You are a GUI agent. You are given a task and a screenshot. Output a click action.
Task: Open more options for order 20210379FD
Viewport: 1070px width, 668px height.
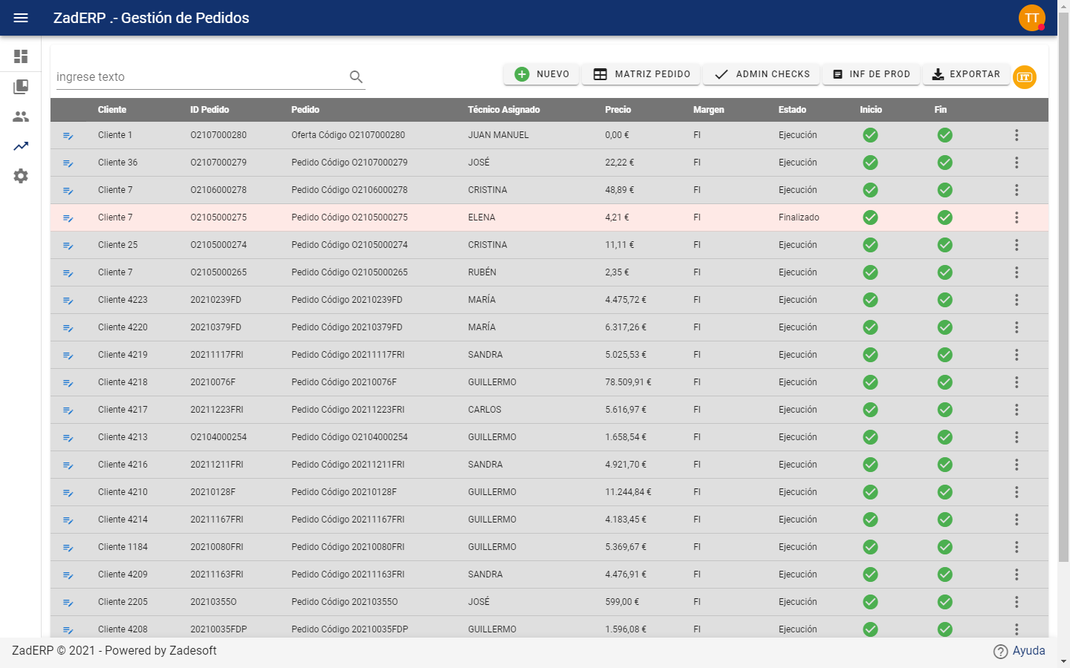tap(1016, 327)
